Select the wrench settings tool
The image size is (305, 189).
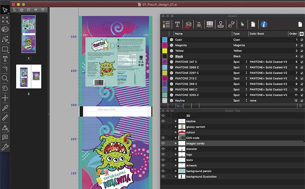tap(5, 147)
